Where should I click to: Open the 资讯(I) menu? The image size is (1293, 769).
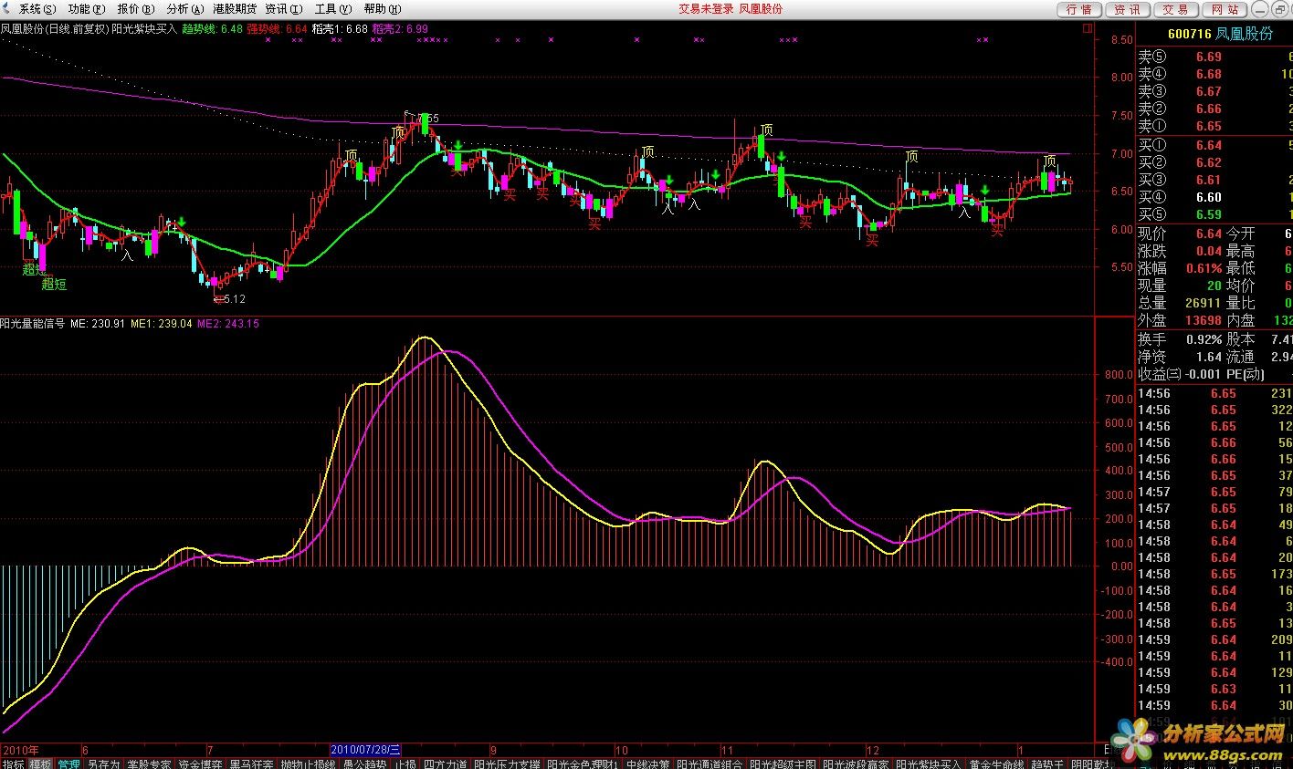[284, 9]
